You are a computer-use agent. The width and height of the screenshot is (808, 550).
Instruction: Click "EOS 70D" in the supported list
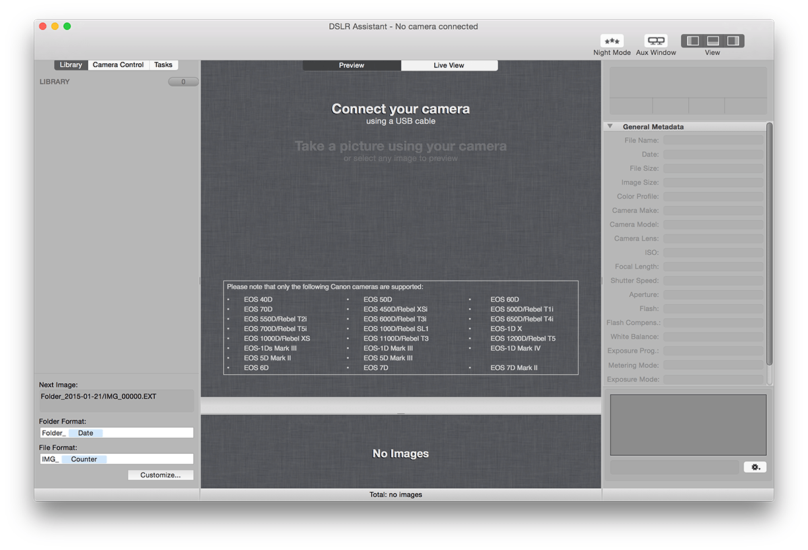click(258, 309)
